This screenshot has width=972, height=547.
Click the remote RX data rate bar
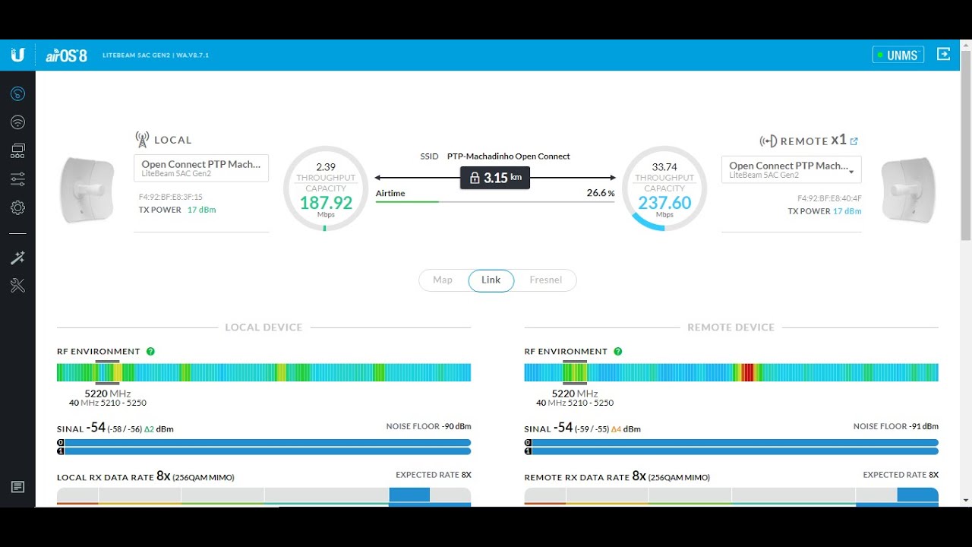731,496
